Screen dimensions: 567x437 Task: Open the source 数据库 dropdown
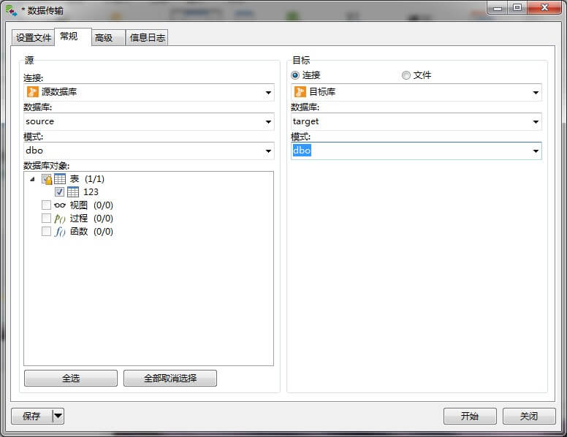tap(268, 122)
